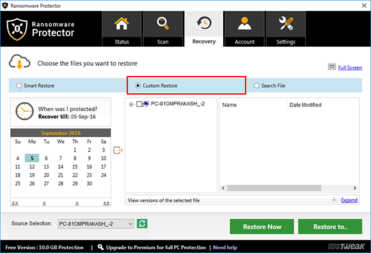Select September 20 in the calendar
Viewport: 371px width, 253px height.
pos(46,175)
